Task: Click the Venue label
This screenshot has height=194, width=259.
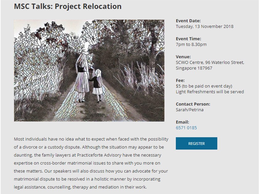Action: coord(183,57)
